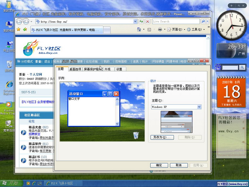Print the page with the printer icon
This screenshot has width=249, height=187.
[160, 30]
